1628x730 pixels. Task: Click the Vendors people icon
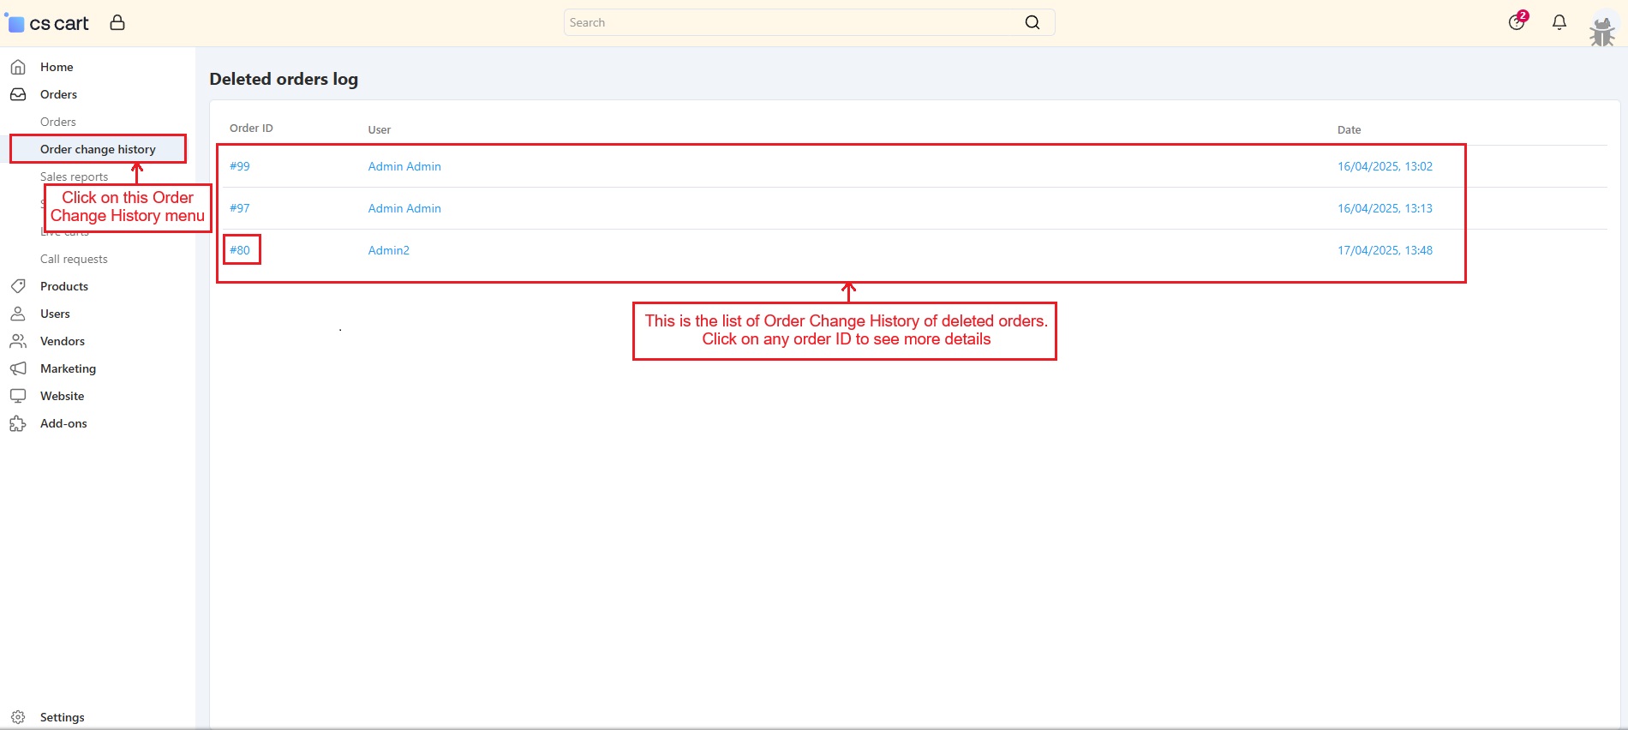18,341
